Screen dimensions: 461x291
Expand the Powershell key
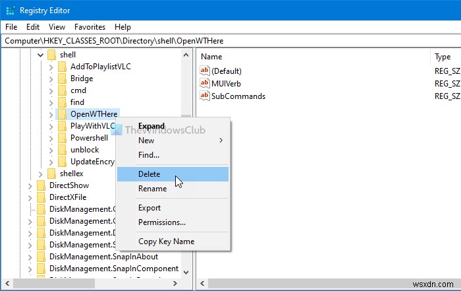pyautogui.click(x=51, y=138)
